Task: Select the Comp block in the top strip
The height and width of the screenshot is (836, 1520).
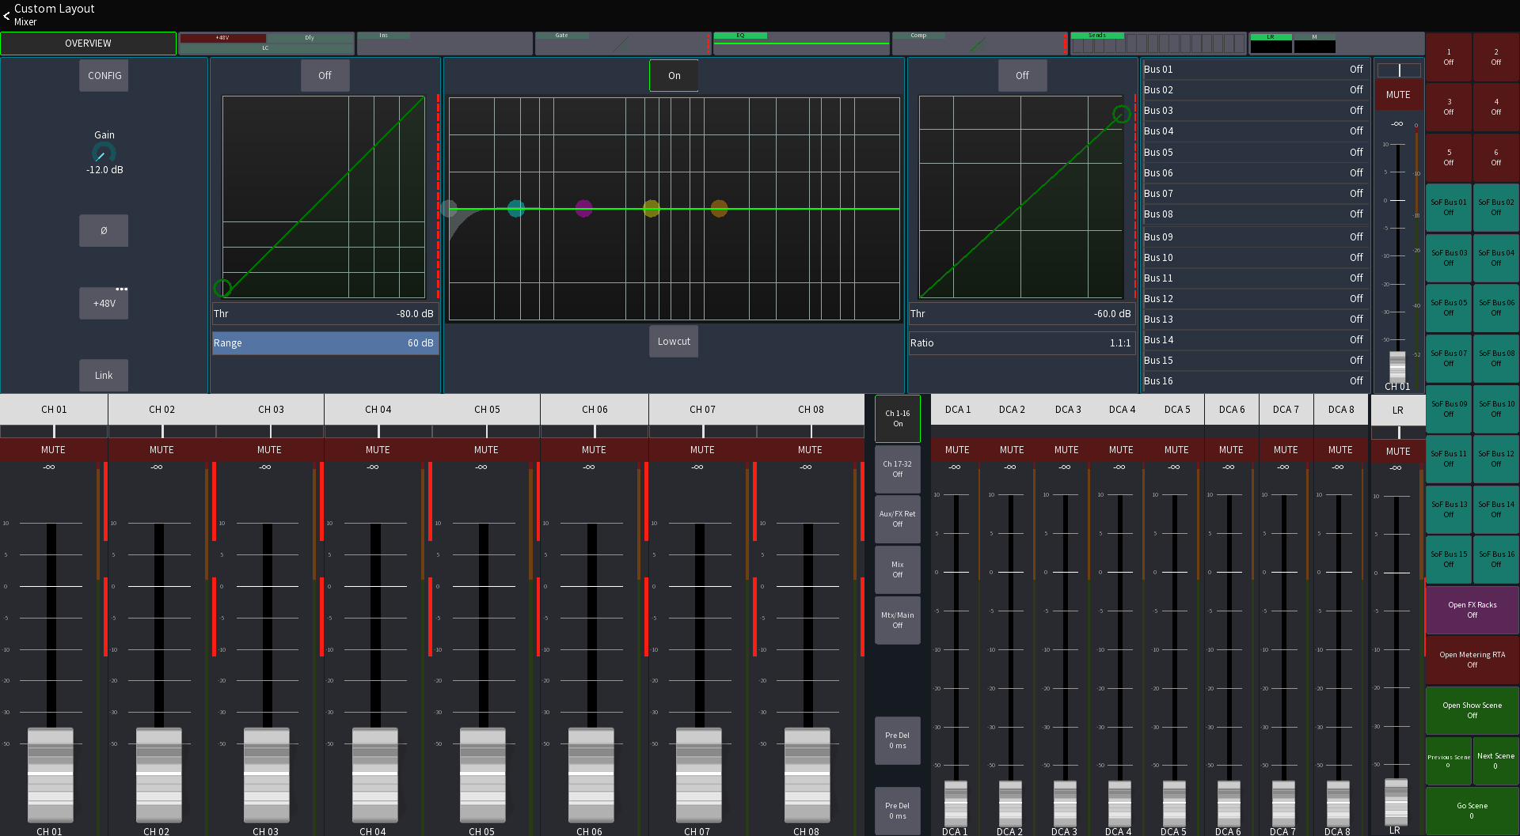Action: [979, 44]
